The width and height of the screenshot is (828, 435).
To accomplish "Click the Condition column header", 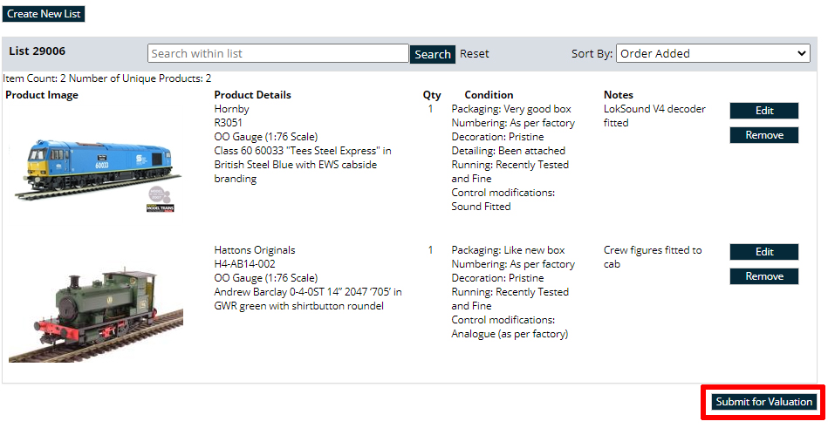I will [x=489, y=95].
